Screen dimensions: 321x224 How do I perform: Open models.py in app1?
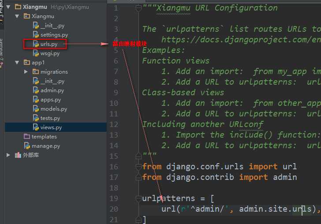(x=54, y=109)
